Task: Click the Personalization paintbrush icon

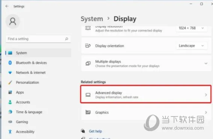Action: pyautogui.click(x=10, y=82)
